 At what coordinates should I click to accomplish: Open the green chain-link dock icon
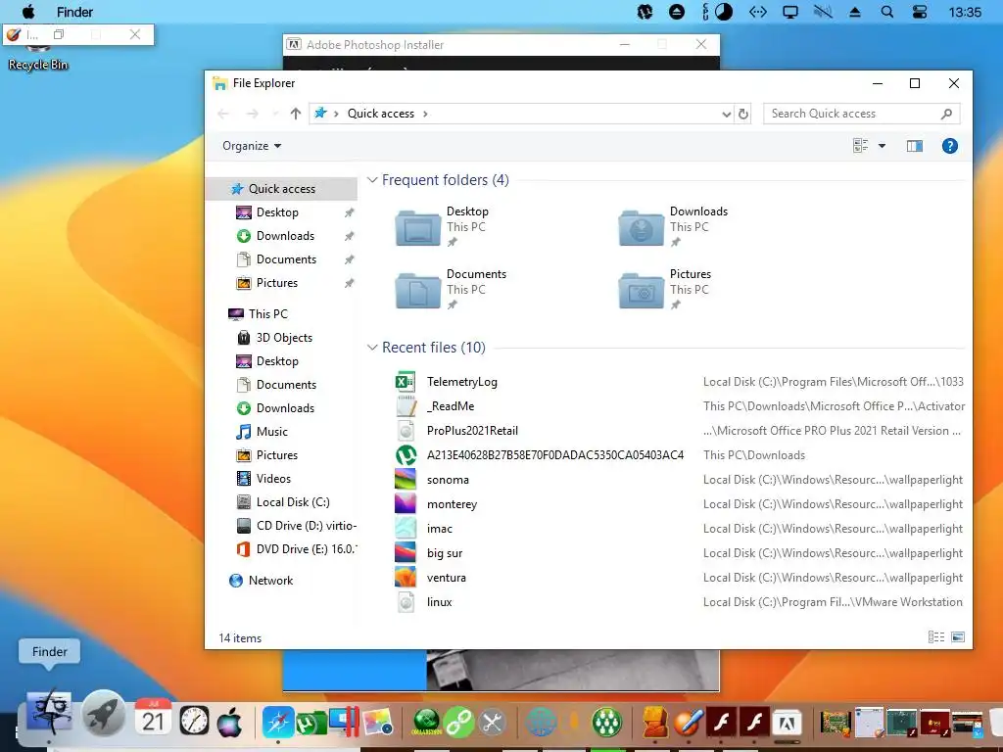[458, 723]
